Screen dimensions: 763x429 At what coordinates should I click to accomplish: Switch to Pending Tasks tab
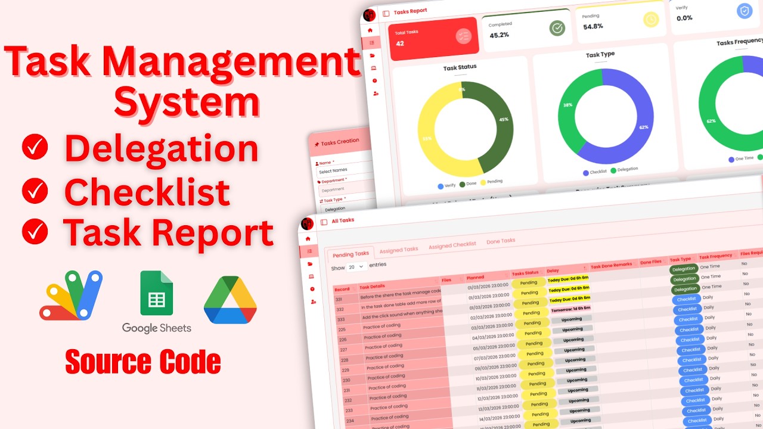352,254
